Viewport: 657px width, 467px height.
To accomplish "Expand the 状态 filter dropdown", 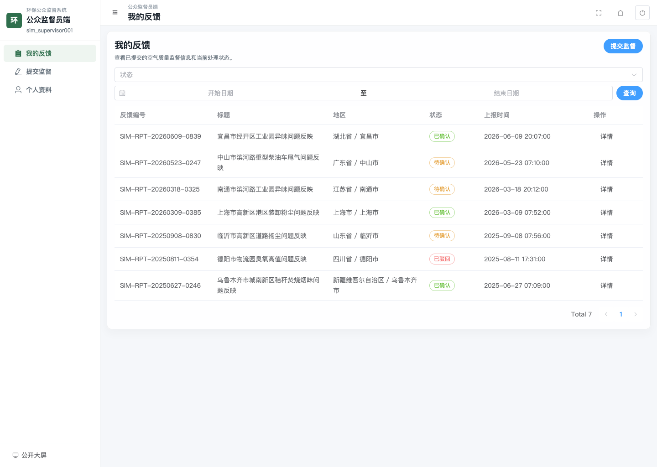I will point(378,75).
